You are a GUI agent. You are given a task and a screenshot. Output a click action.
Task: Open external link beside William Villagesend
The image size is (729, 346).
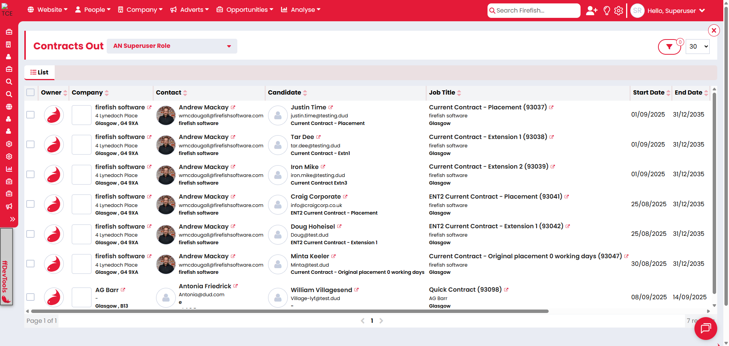click(357, 290)
